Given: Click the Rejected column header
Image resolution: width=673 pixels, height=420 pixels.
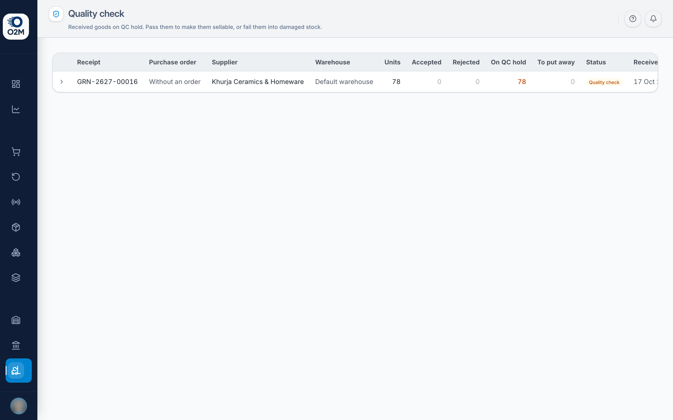Looking at the screenshot, I should tap(466, 62).
